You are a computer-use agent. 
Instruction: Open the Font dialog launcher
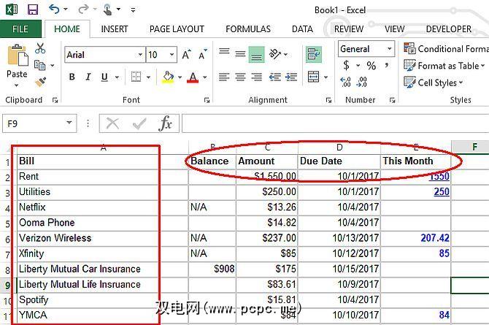coord(207,100)
